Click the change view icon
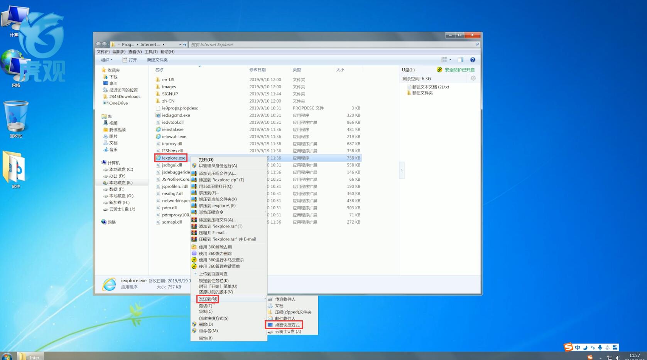The height and width of the screenshot is (360, 647). point(444,60)
